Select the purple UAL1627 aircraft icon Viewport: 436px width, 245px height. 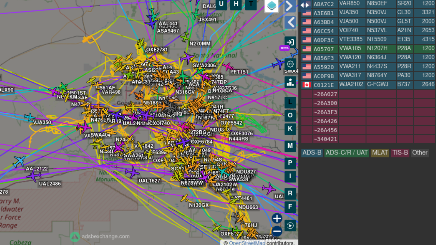click(x=132, y=172)
